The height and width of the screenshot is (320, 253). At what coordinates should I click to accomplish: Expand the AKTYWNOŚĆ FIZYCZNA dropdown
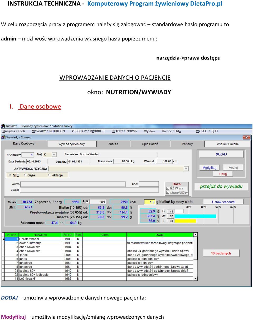[186, 169]
